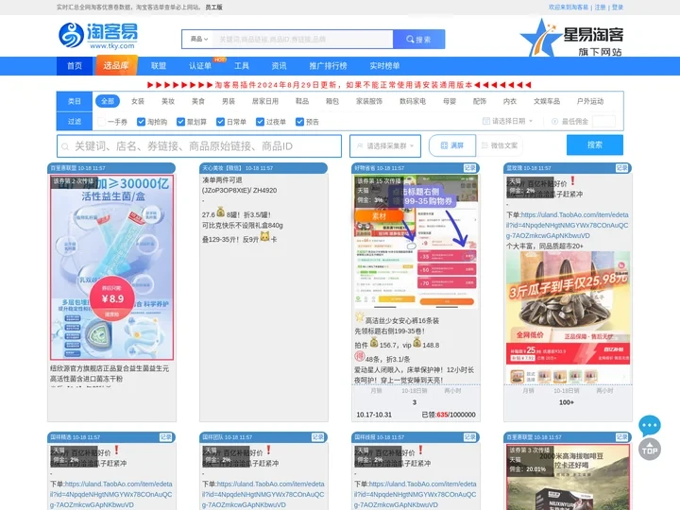Open the 请选择日期 date picker
680x510 pixels.
click(x=508, y=121)
